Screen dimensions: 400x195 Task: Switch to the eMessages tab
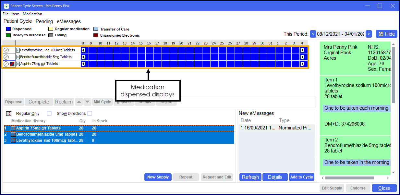(x=69, y=21)
